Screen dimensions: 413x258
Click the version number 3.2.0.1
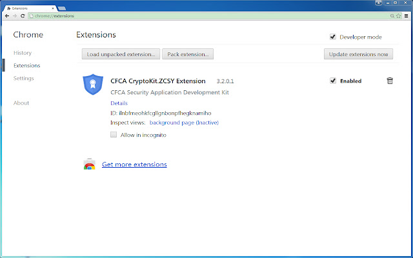[225, 81]
